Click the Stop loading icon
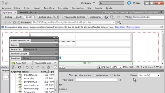The image size is (165, 93). click(x=14, y=22)
